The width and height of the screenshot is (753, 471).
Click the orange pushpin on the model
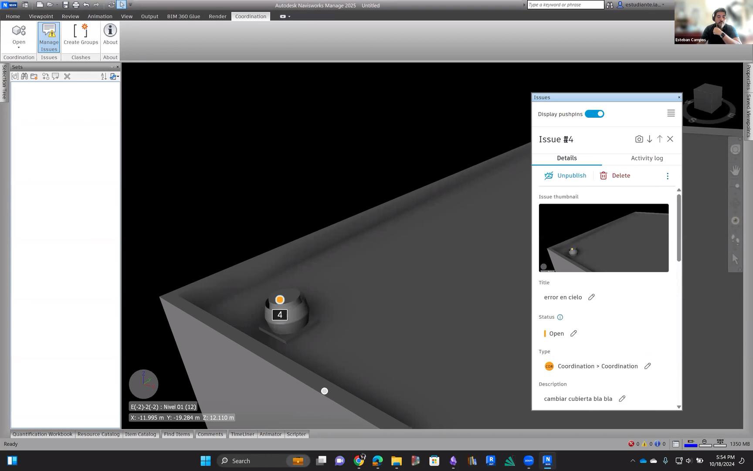click(x=280, y=300)
